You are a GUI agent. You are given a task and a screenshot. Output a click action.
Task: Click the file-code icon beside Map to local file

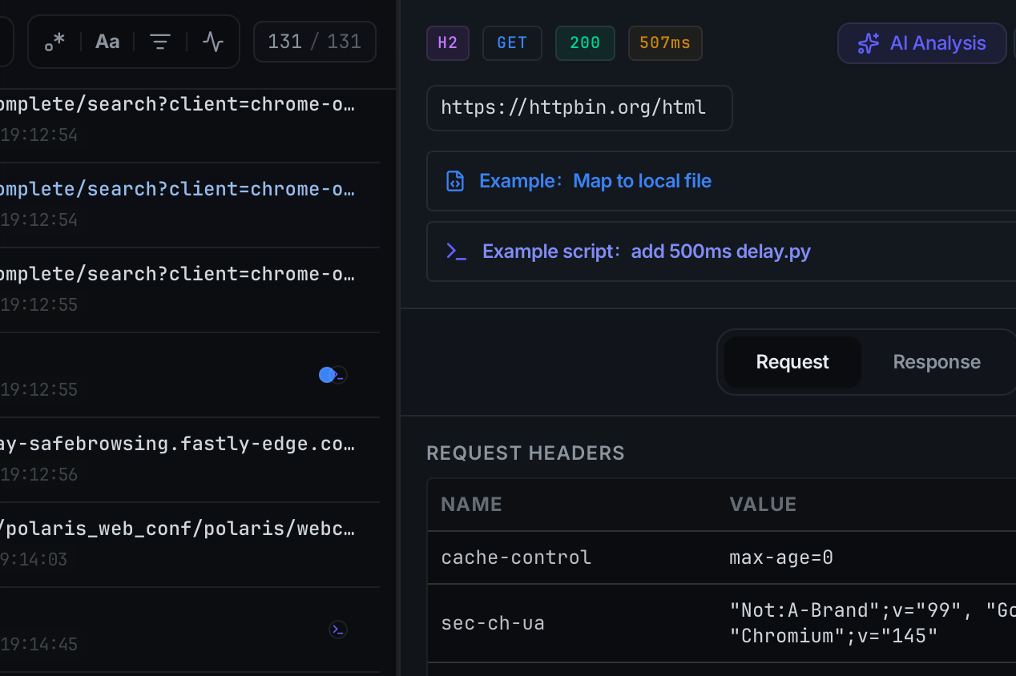pyautogui.click(x=455, y=181)
